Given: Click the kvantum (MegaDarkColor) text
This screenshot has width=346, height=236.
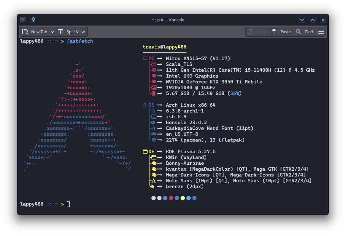Looking at the screenshot, I should 199,169.
